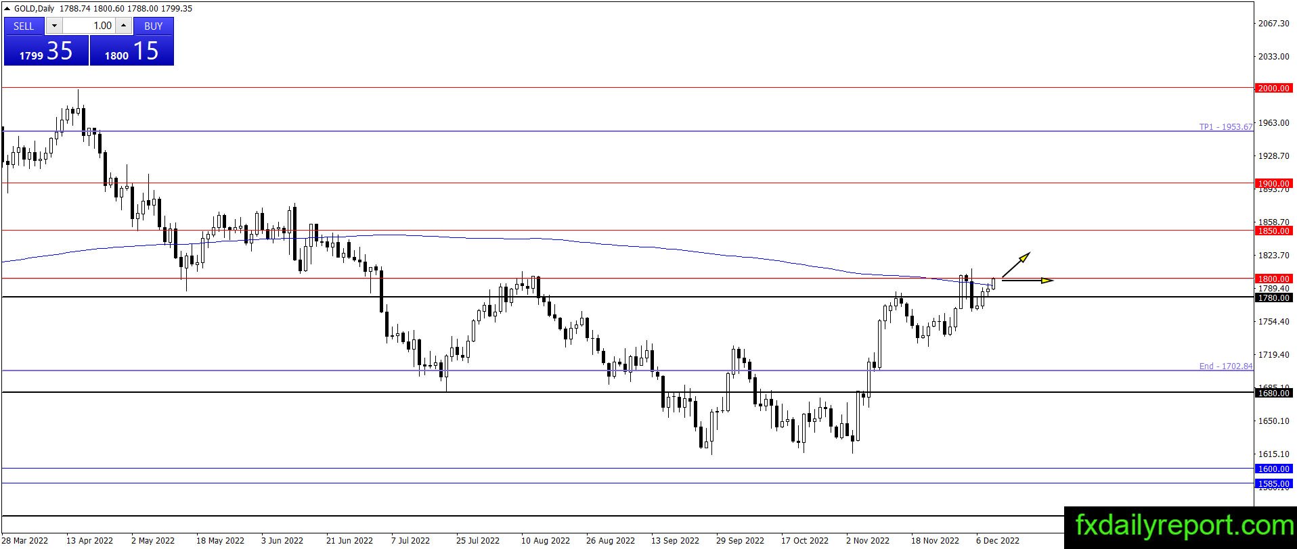The width and height of the screenshot is (1297, 549).
Task: Collapse the one-click trading panel triangle
Action: click(x=8, y=9)
